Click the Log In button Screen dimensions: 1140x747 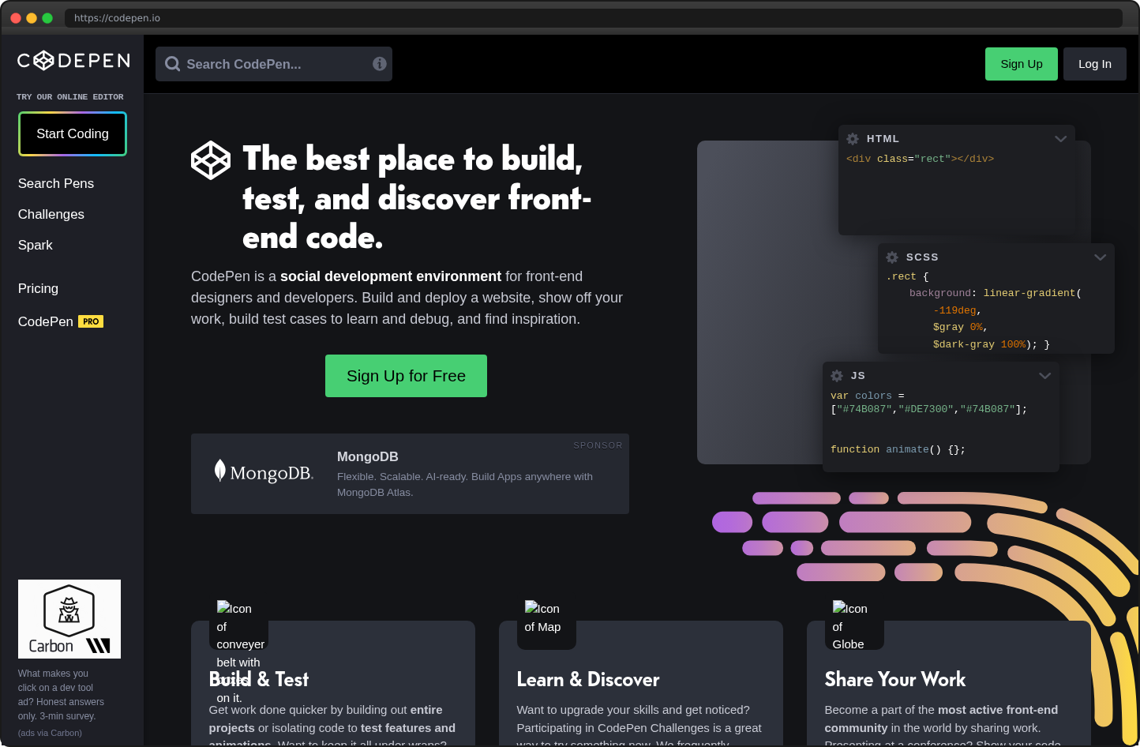click(x=1095, y=63)
